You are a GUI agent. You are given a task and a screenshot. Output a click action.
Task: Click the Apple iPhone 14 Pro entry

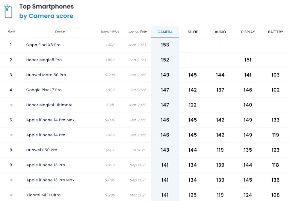coord(46,135)
